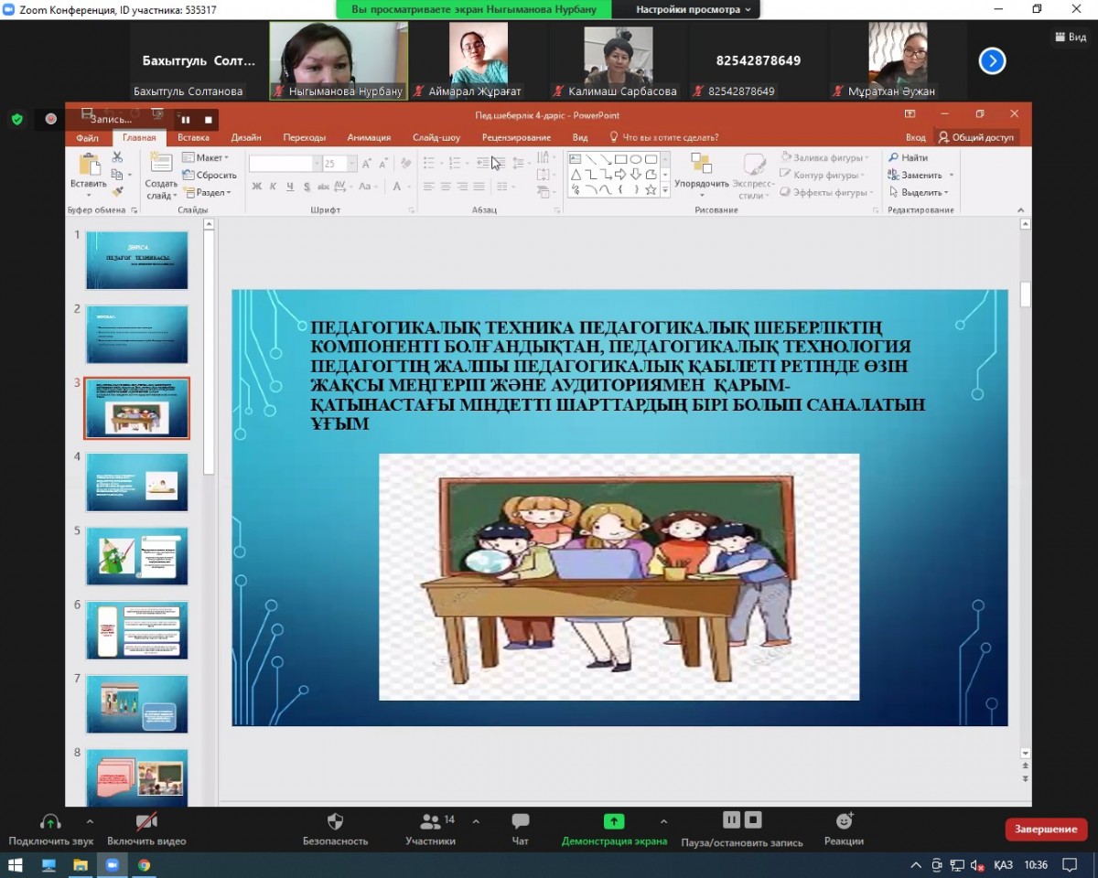Expand the Настройки просмотра view options dropdown

pos(694,9)
